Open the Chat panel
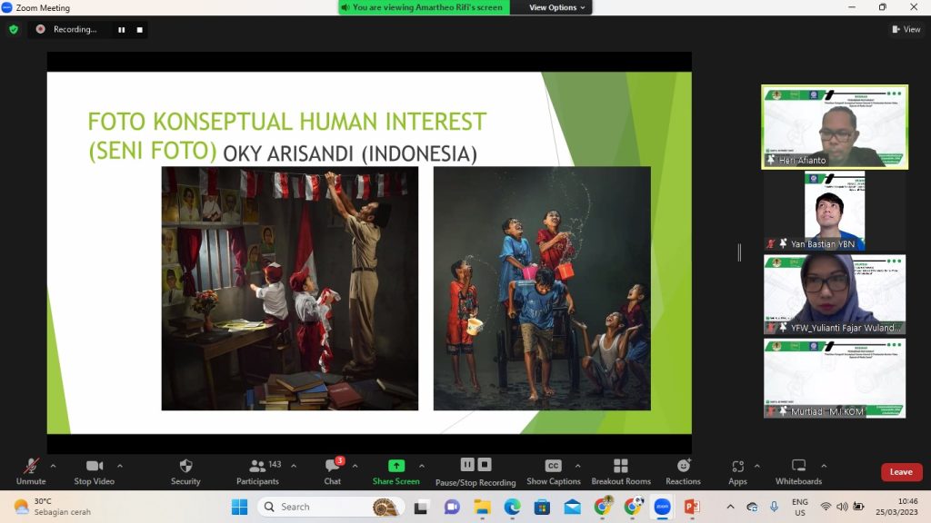 click(333, 471)
